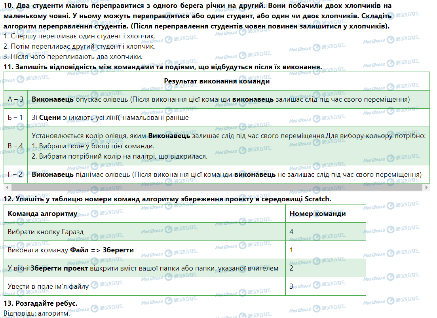437x318 pixels.
Task: Click the number 3 in command number column
Action: tap(291, 286)
